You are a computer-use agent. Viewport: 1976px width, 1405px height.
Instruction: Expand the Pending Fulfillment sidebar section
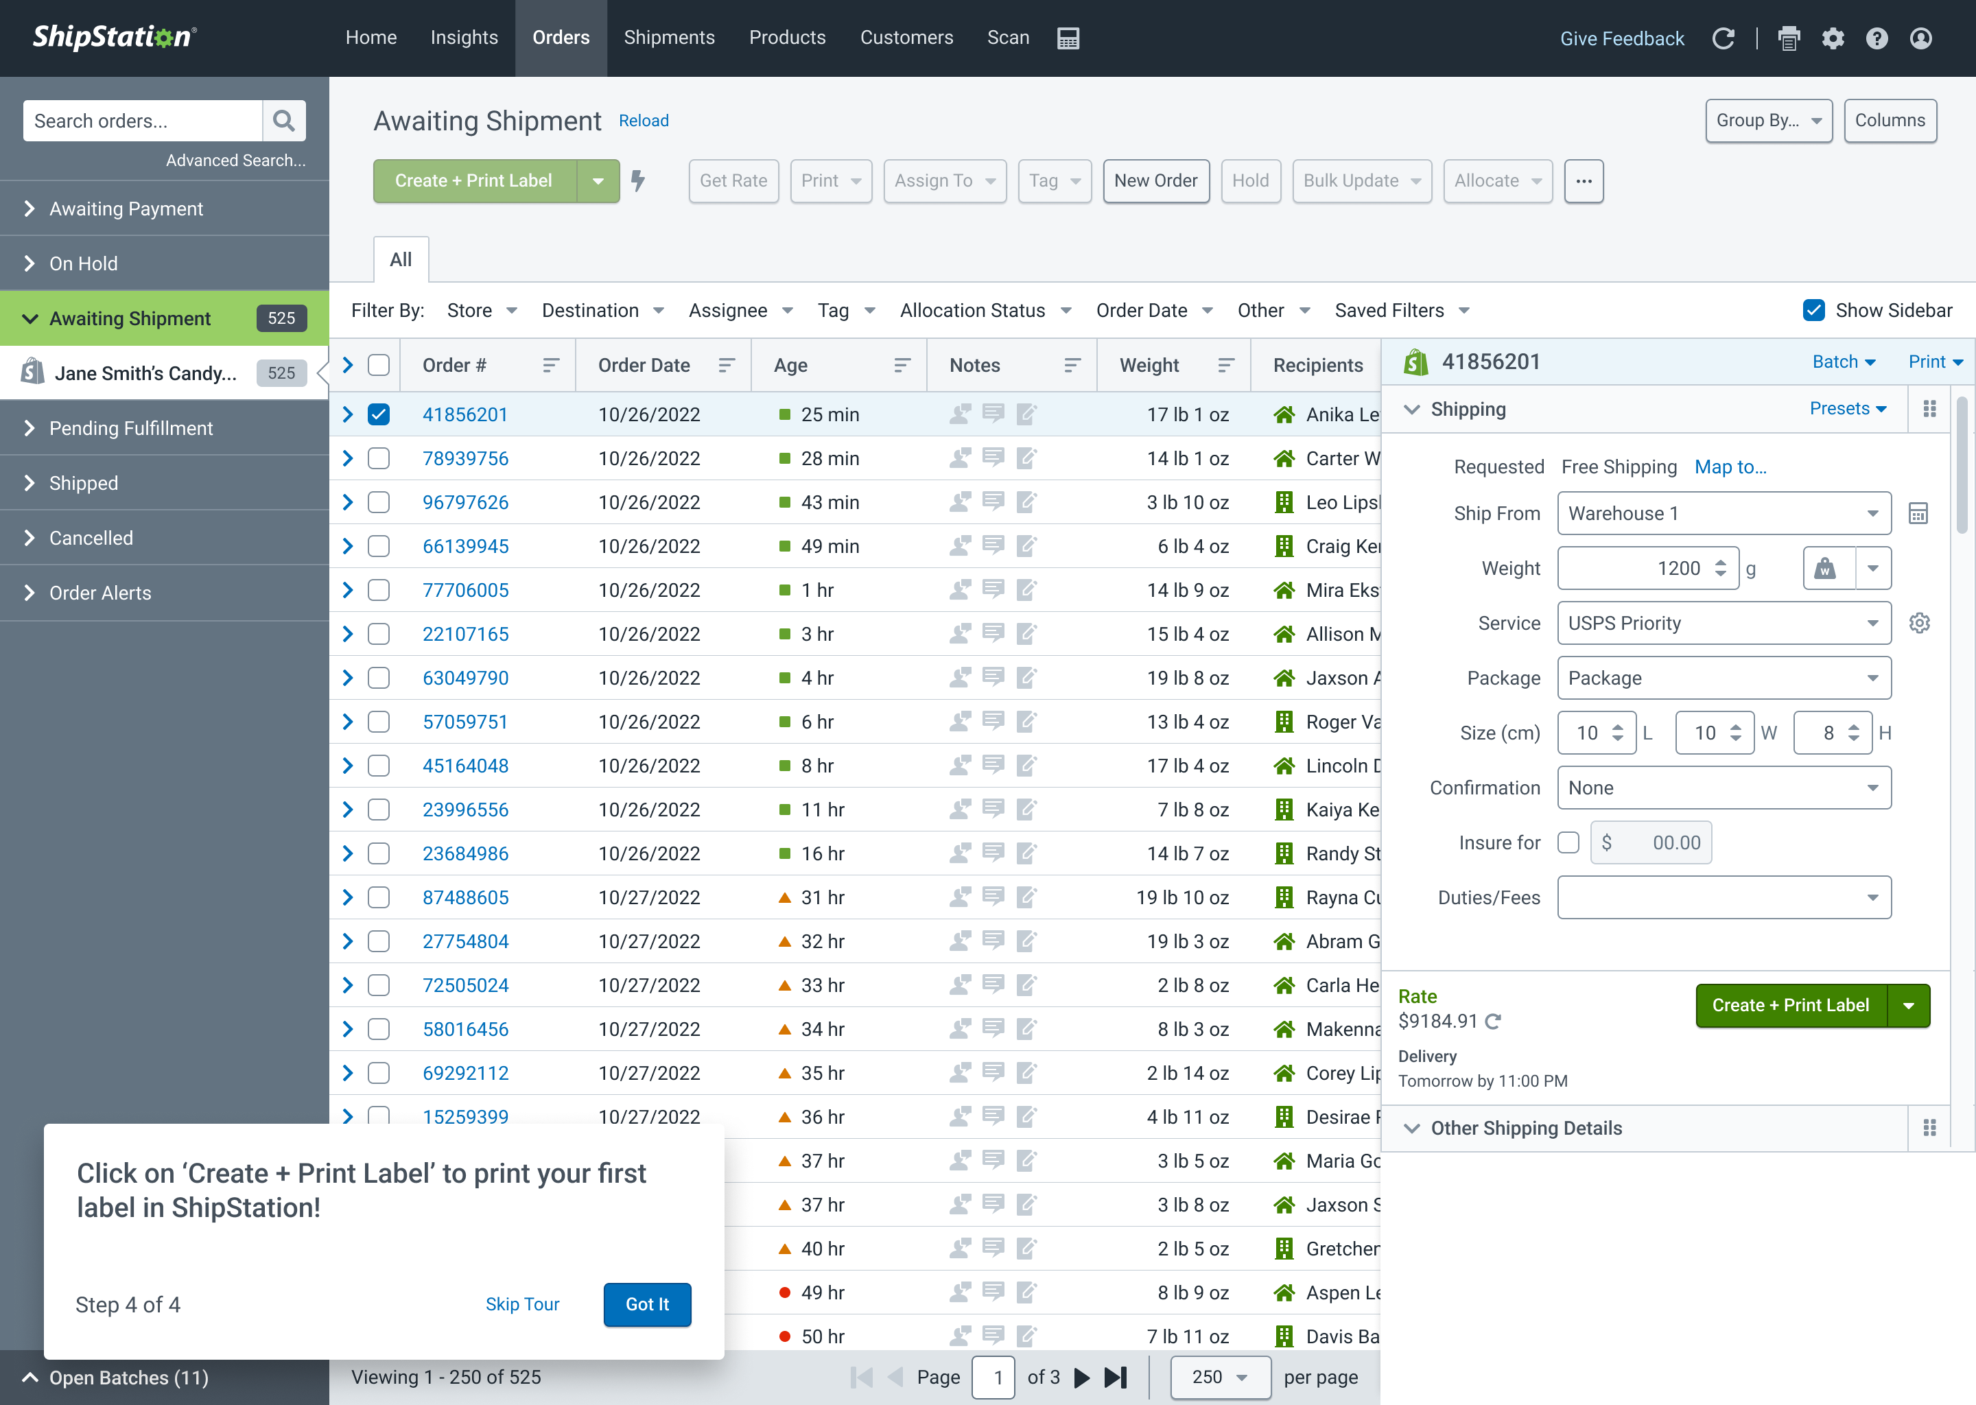click(130, 428)
